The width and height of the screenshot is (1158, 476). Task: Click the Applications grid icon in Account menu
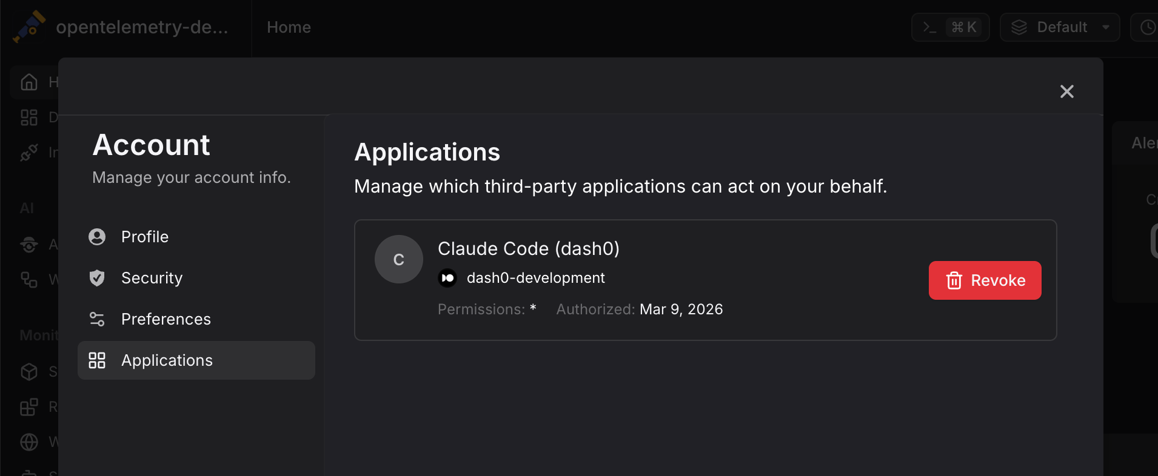(97, 360)
